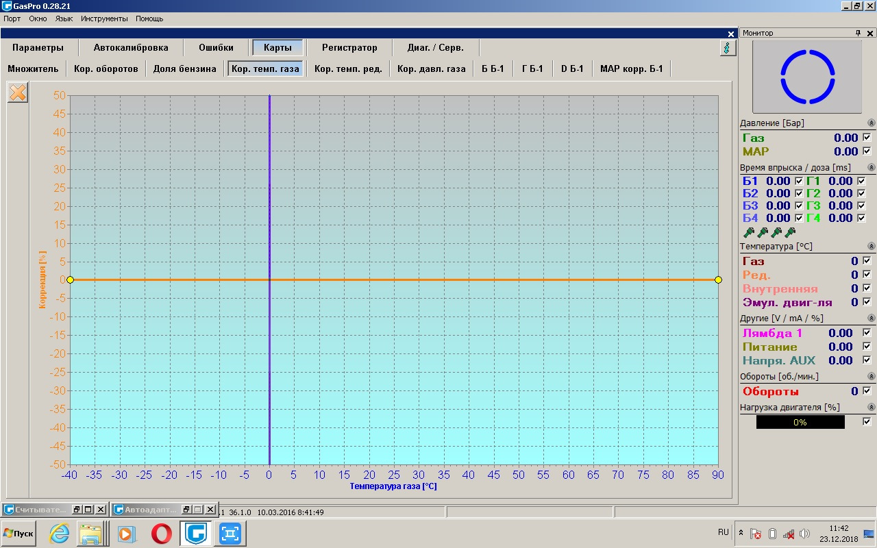877x548 pixels.
Task: Open the info icon button near Монитор
Action: (x=728, y=48)
